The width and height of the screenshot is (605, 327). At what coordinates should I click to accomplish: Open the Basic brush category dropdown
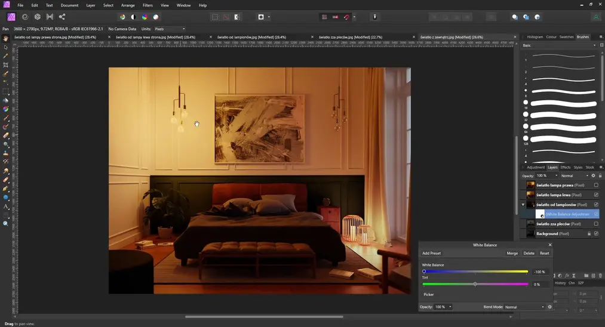pos(559,45)
